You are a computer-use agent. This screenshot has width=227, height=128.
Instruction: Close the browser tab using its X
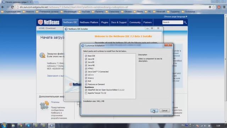31,2
